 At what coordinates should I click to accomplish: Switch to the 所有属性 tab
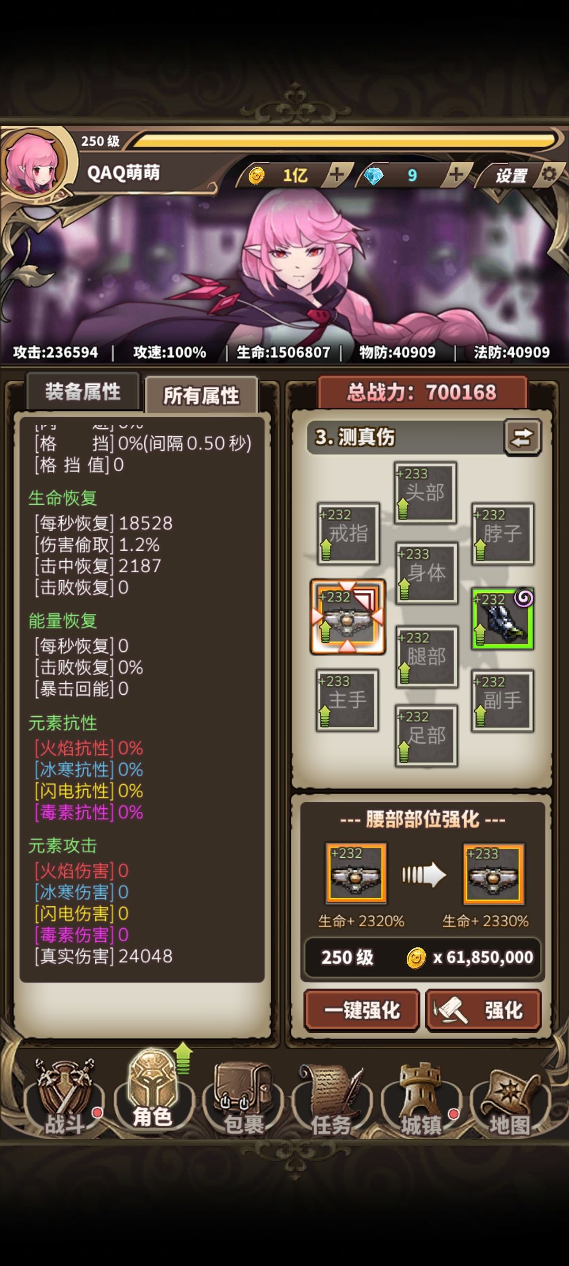coord(201,395)
